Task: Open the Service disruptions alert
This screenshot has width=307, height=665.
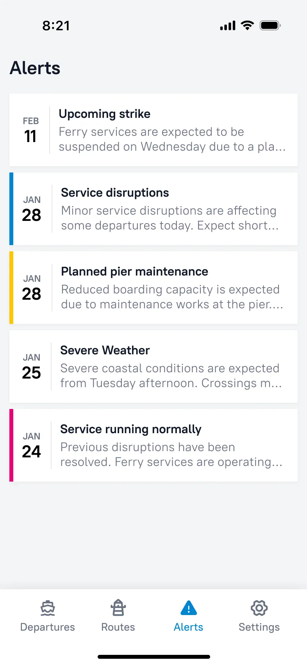Action: (x=153, y=209)
